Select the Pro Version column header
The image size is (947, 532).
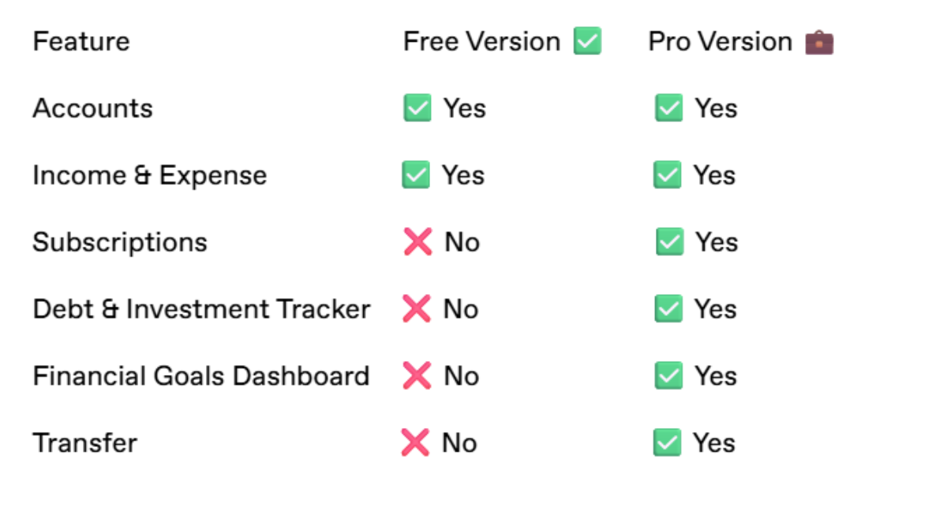coord(741,41)
